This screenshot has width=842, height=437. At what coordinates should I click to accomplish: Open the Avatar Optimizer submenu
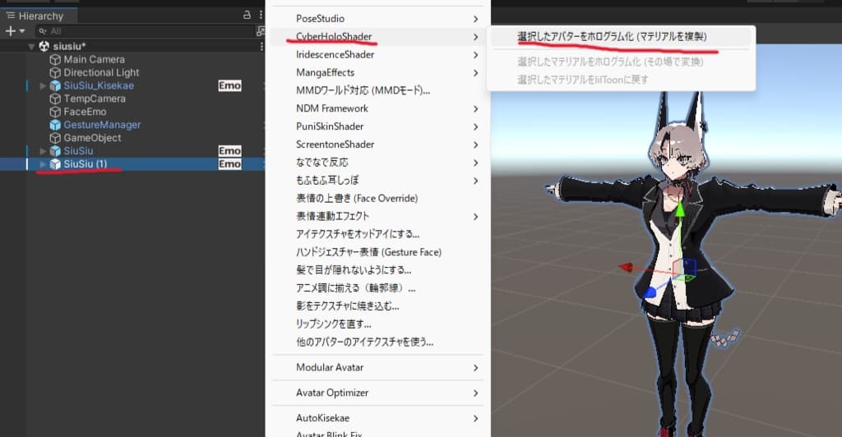378,393
